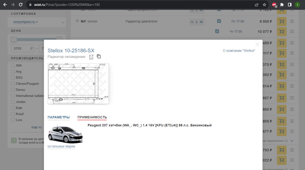
Task: Go back to the previous browser page
Action: (x=5, y=5)
